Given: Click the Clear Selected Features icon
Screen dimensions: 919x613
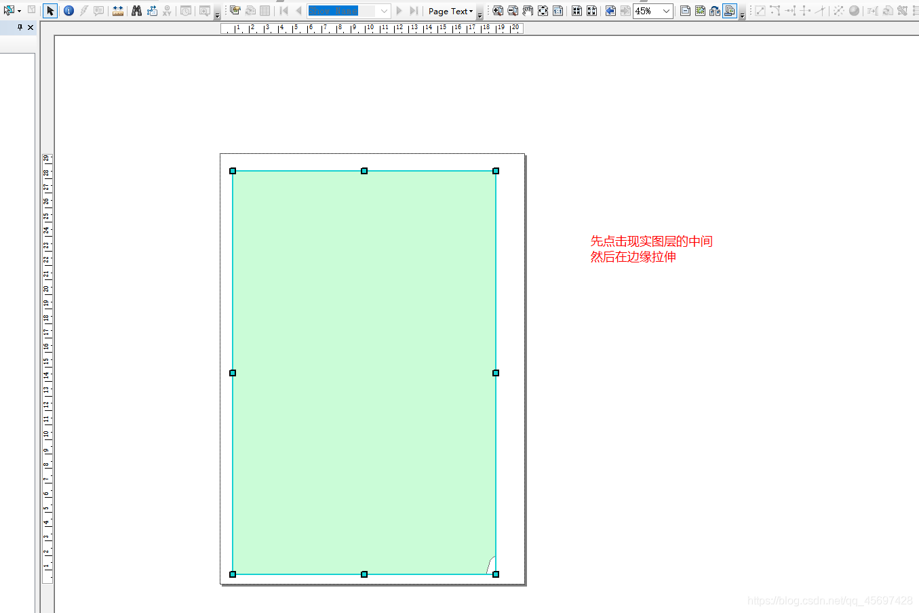Looking at the screenshot, I should tap(31, 10).
